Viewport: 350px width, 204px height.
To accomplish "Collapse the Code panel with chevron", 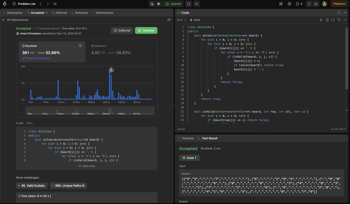I will [345, 13].
